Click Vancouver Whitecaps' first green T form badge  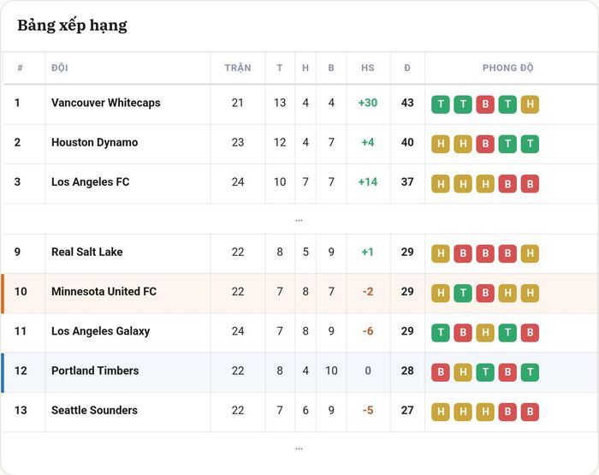point(441,104)
